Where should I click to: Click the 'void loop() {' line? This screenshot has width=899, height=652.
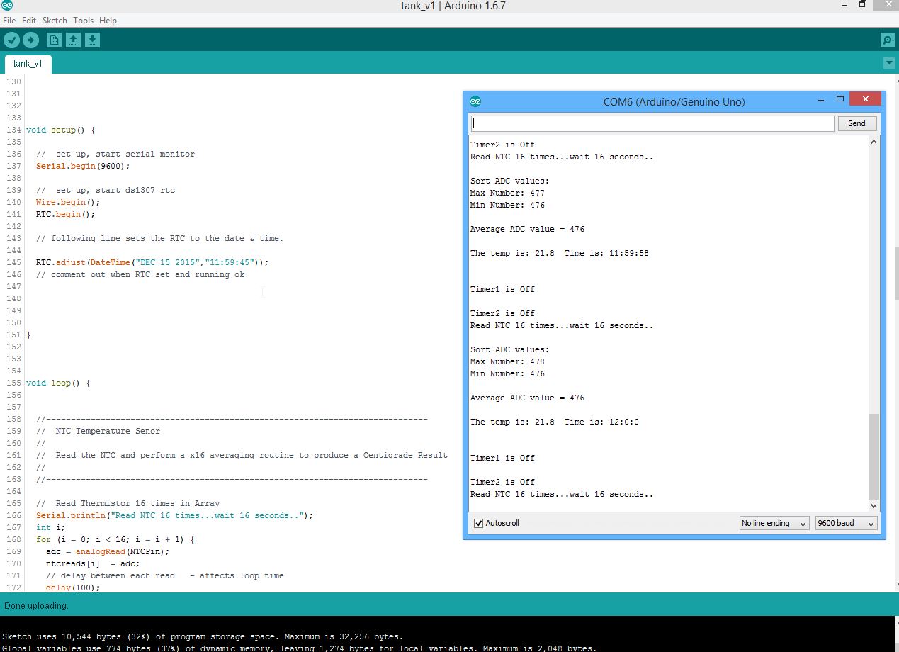tap(58, 383)
